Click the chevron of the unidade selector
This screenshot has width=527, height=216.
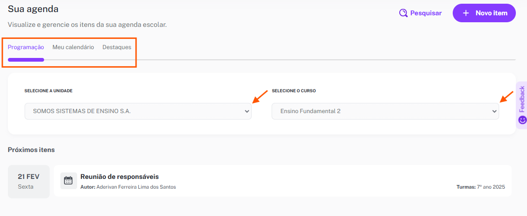pyautogui.click(x=247, y=111)
